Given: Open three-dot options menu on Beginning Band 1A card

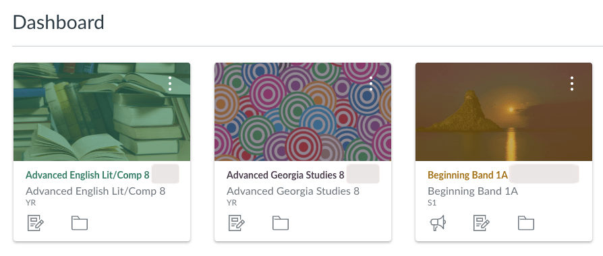Looking at the screenshot, I should (x=572, y=84).
